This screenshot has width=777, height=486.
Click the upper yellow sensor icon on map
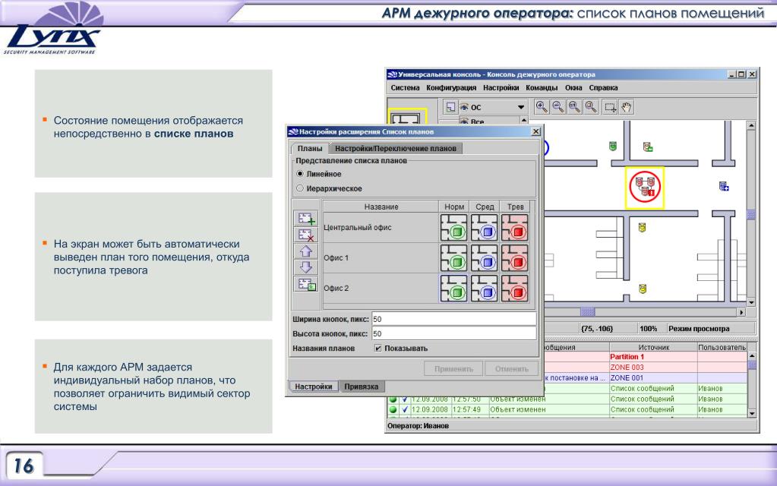pos(642,227)
